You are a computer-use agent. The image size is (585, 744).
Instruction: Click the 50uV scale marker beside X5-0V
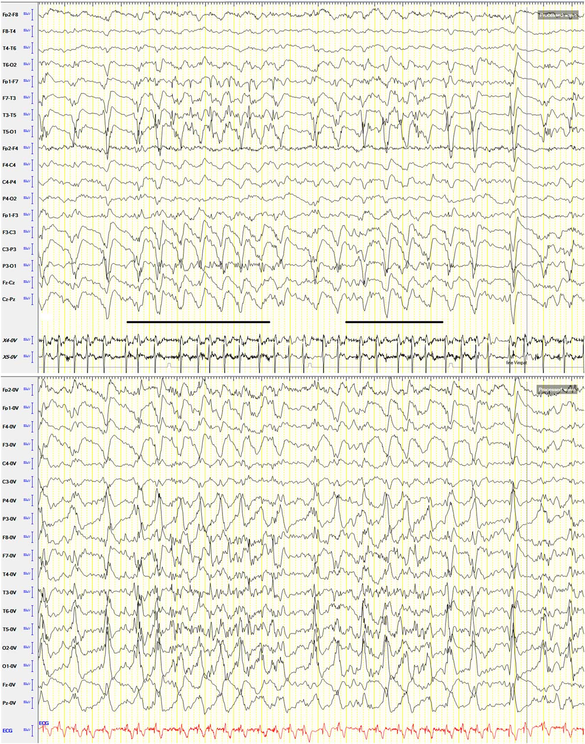pyautogui.click(x=27, y=357)
